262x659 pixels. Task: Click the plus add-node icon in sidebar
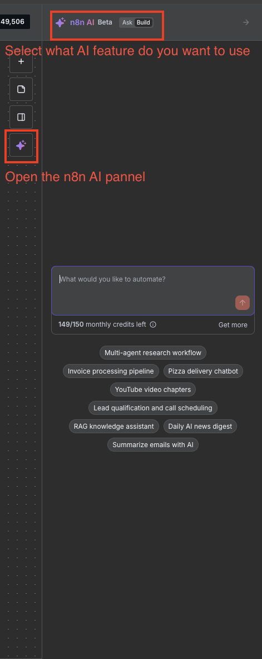click(21, 62)
